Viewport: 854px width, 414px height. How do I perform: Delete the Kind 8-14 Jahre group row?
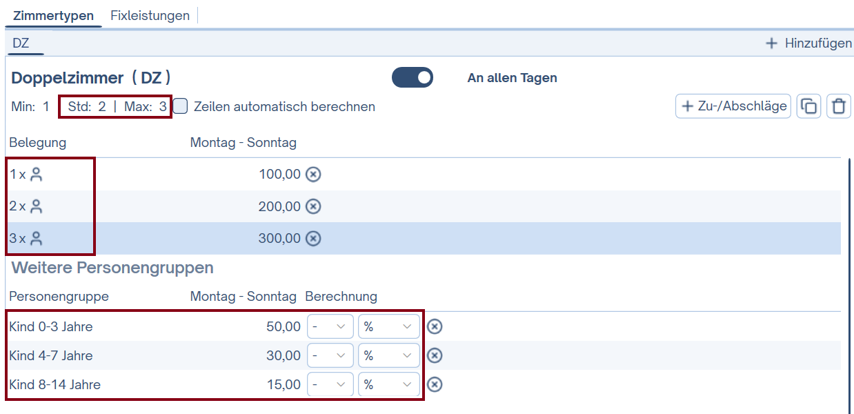pyautogui.click(x=435, y=384)
